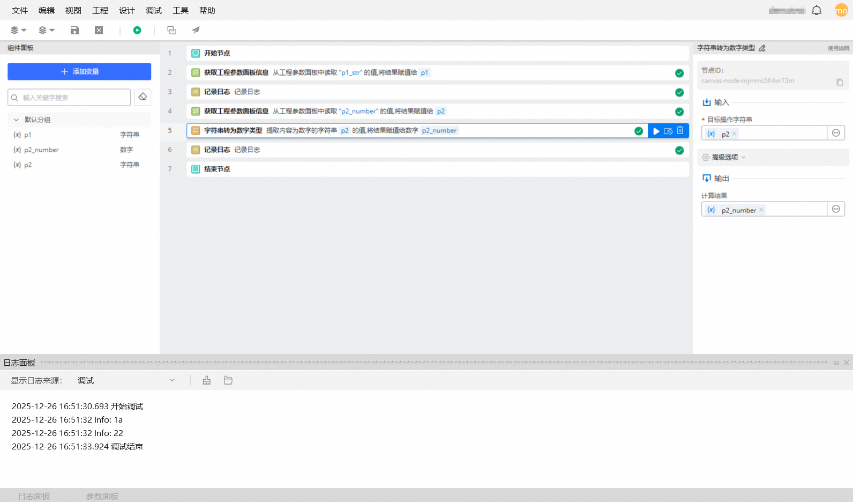Open the first layers stack dropdown in toolbar
This screenshot has width=853, height=502.
(x=18, y=30)
